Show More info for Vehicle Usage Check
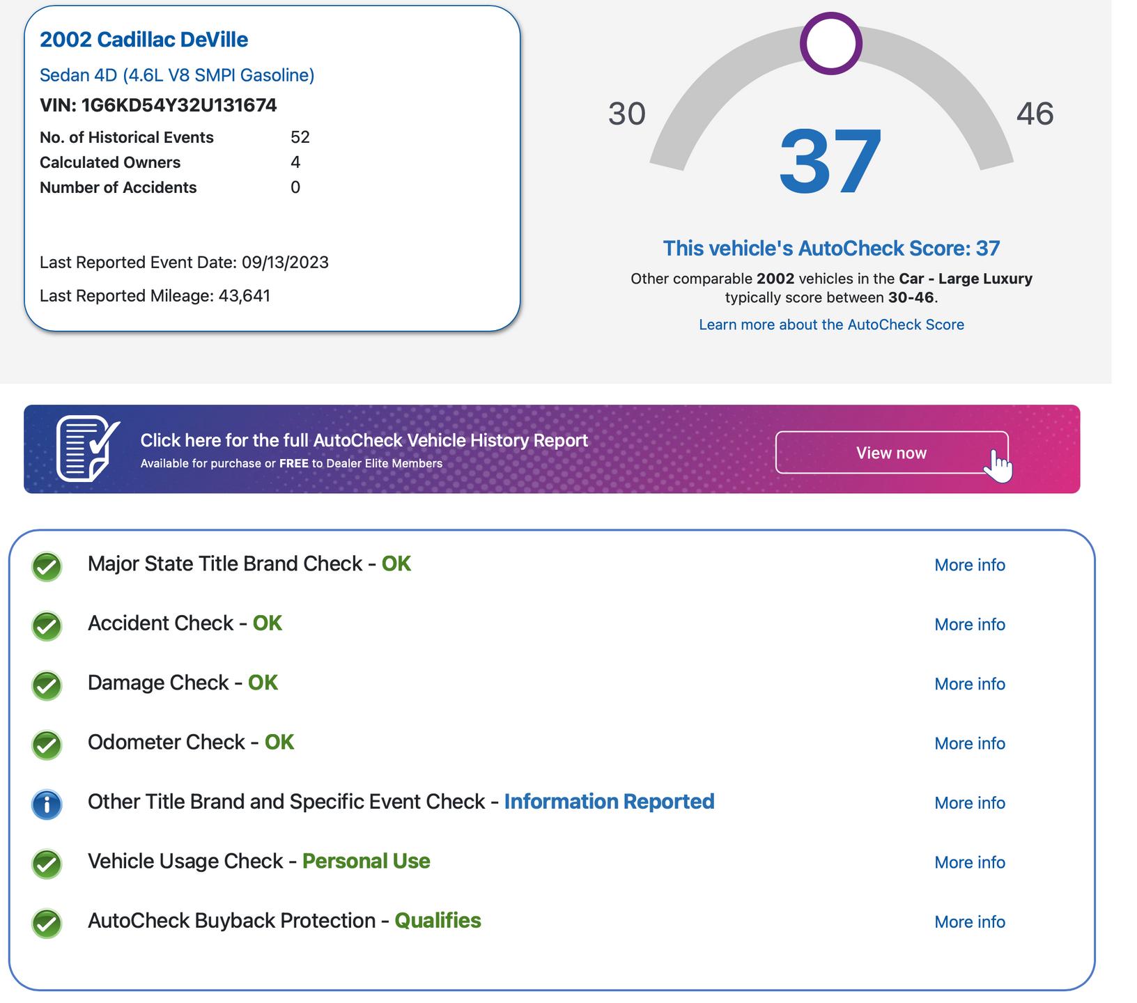The width and height of the screenshot is (1137, 1003). click(x=969, y=862)
